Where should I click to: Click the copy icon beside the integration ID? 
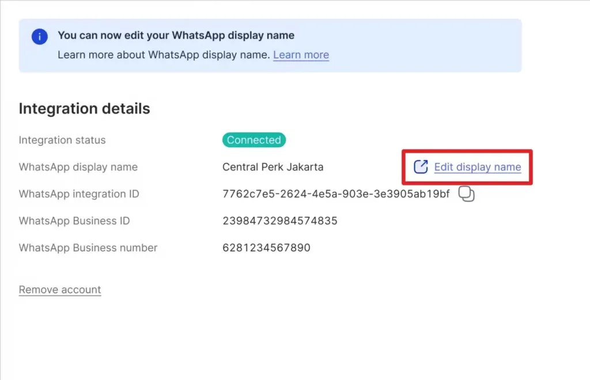pos(467,194)
